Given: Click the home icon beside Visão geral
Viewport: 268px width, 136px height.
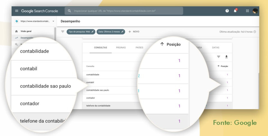Looking at the screenshot, I should click(x=16, y=31).
